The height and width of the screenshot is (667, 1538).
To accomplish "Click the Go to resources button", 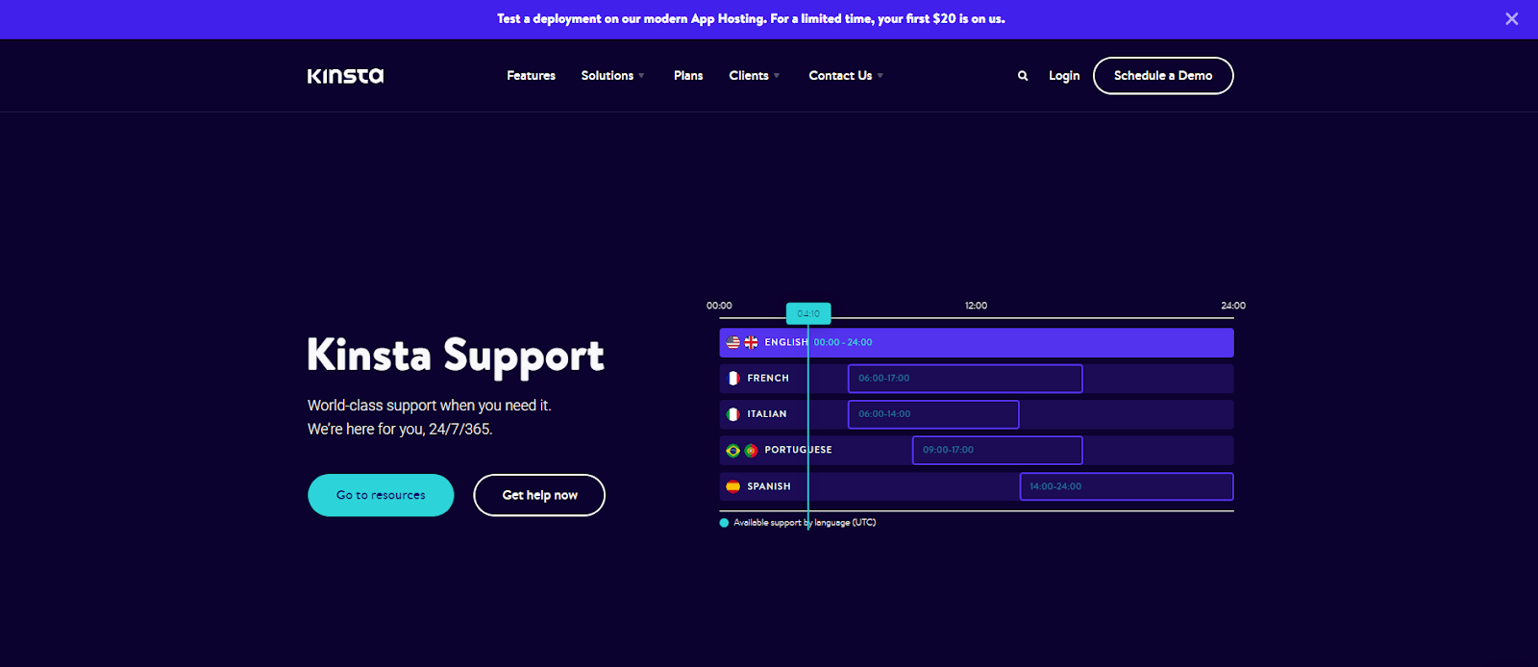I will (x=381, y=495).
